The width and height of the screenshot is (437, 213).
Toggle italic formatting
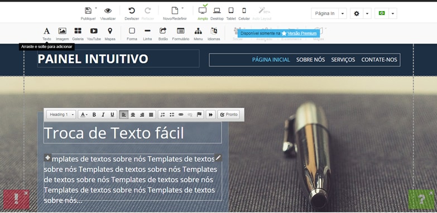[x=103, y=115]
